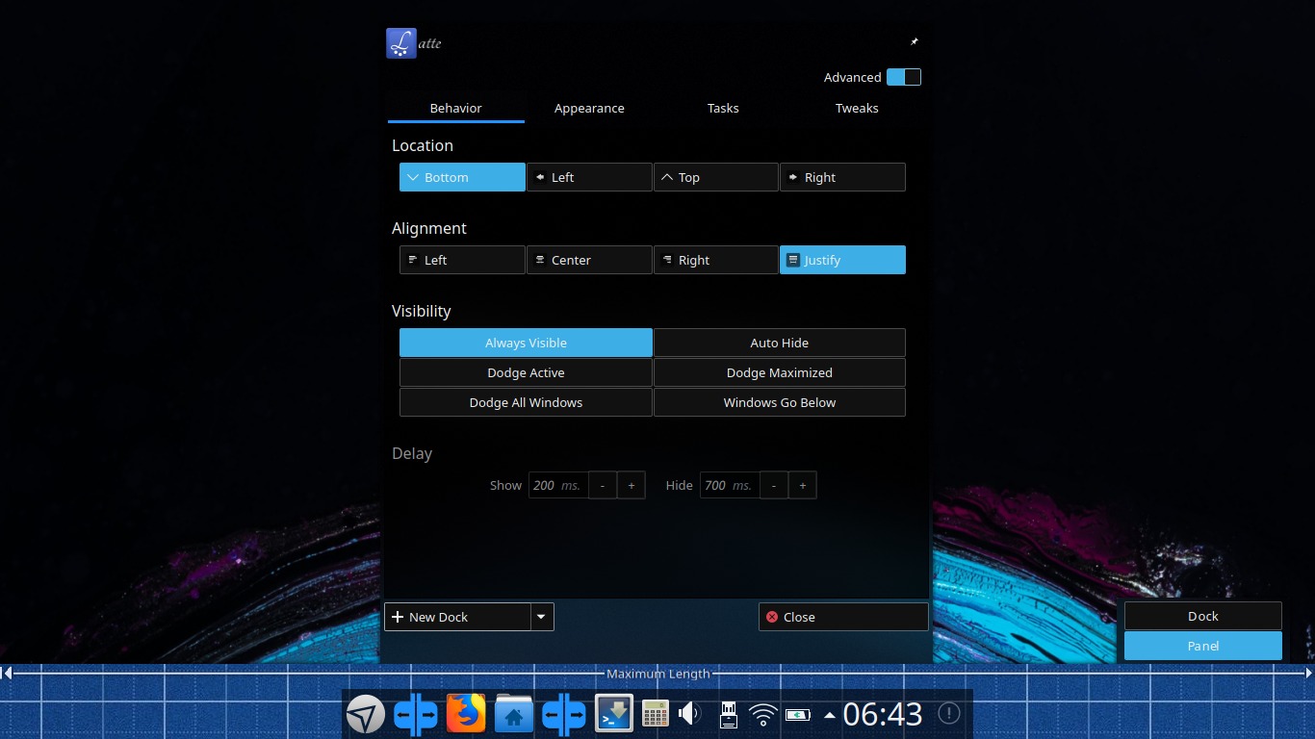Toggle the Advanced switch off
Image resolution: width=1315 pixels, height=739 pixels.
(904, 77)
